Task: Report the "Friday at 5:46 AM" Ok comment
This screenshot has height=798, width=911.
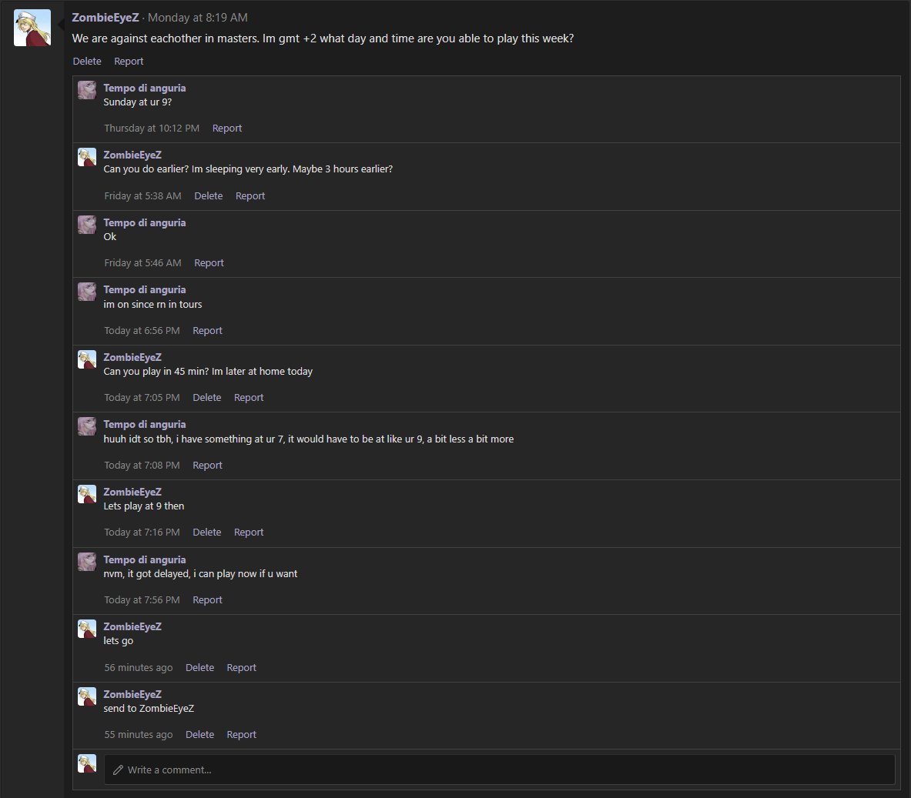Action: coord(209,262)
